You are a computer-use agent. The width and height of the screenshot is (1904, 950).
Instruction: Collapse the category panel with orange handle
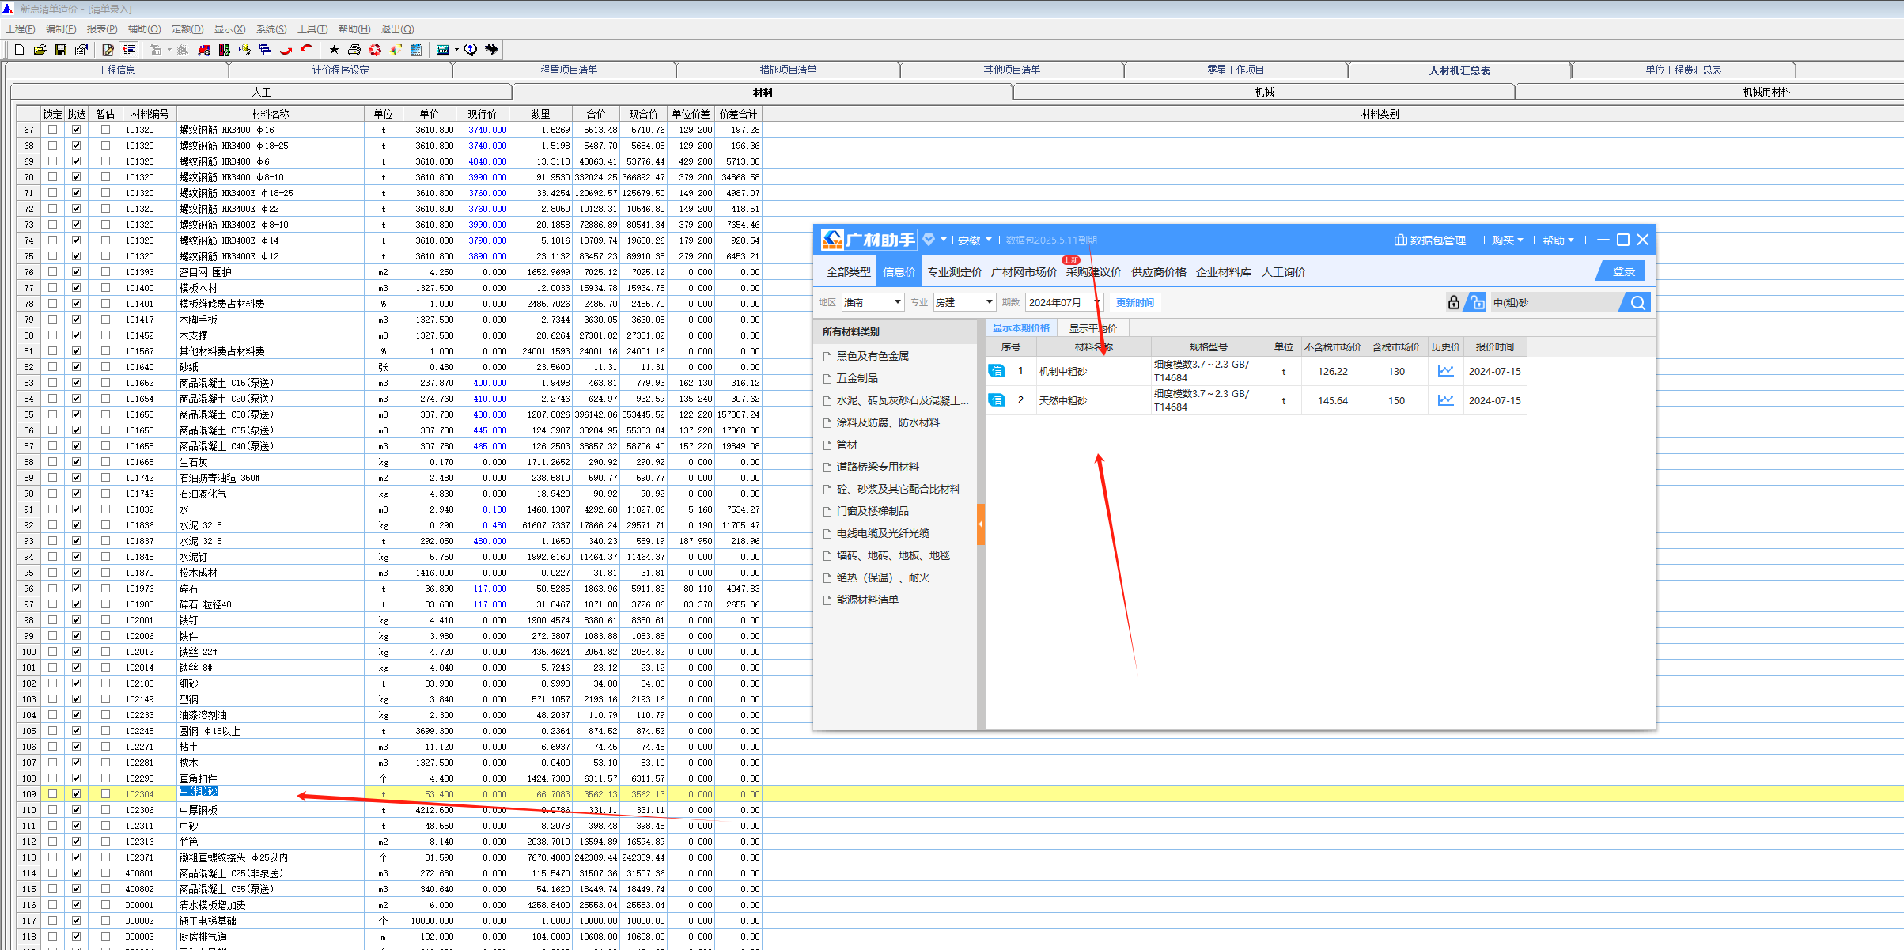pos(981,524)
